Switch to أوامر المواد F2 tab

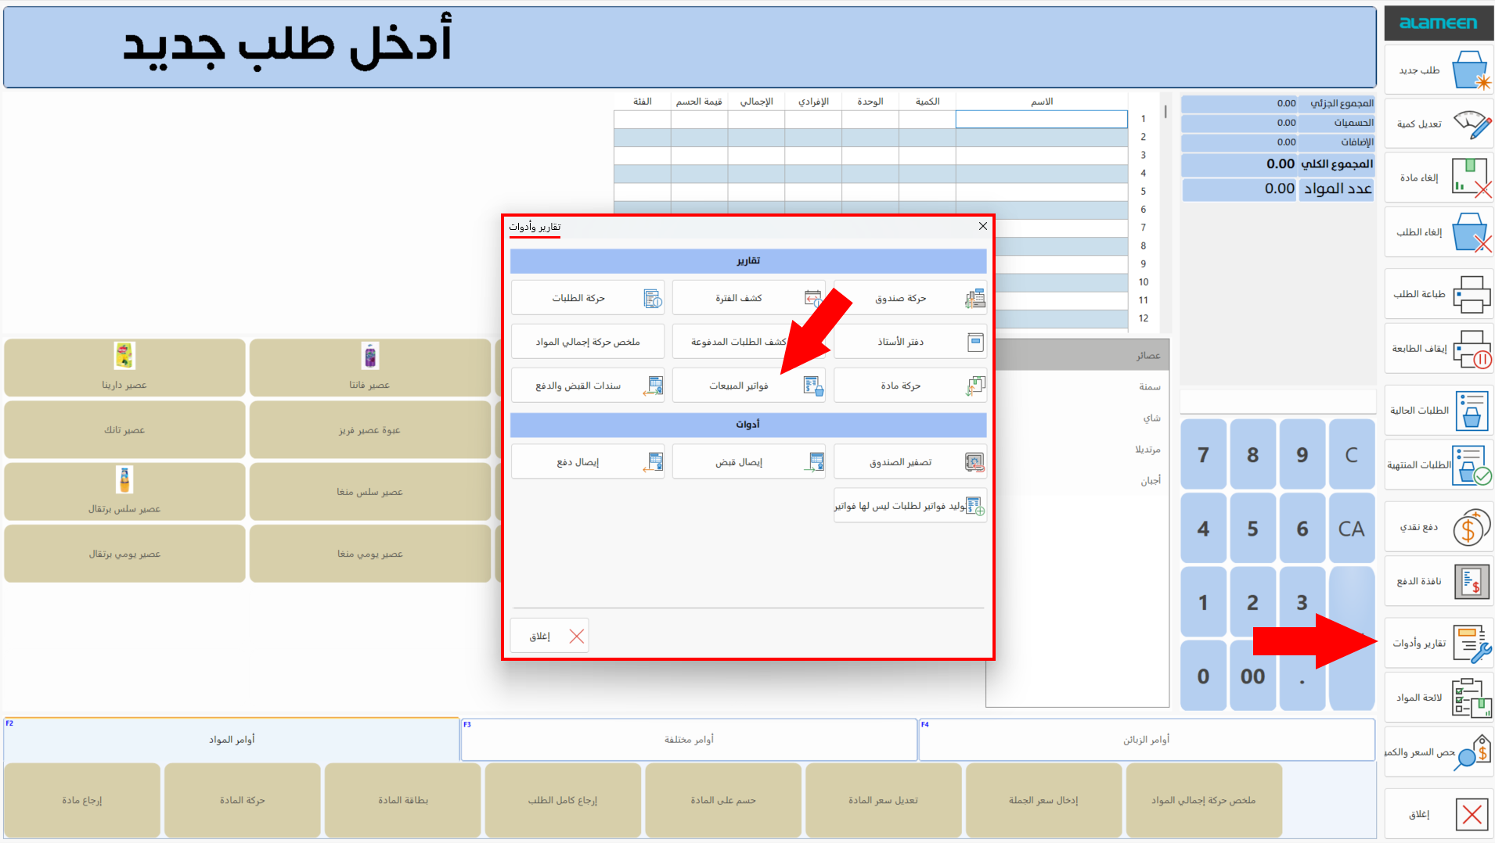(x=232, y=739)
